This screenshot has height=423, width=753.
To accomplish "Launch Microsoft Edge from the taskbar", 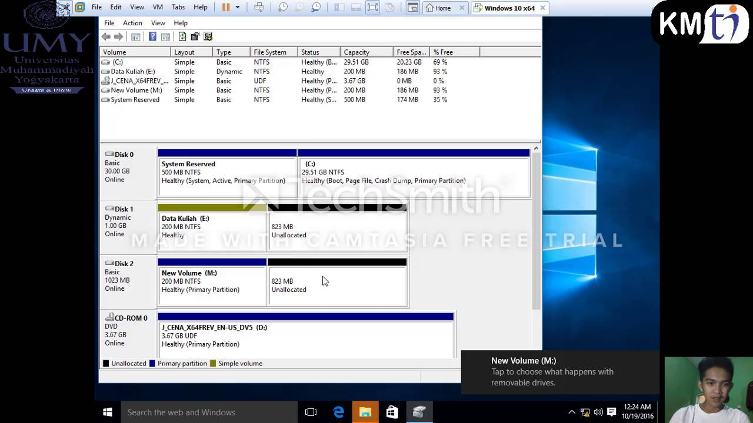I will point(338,412).
